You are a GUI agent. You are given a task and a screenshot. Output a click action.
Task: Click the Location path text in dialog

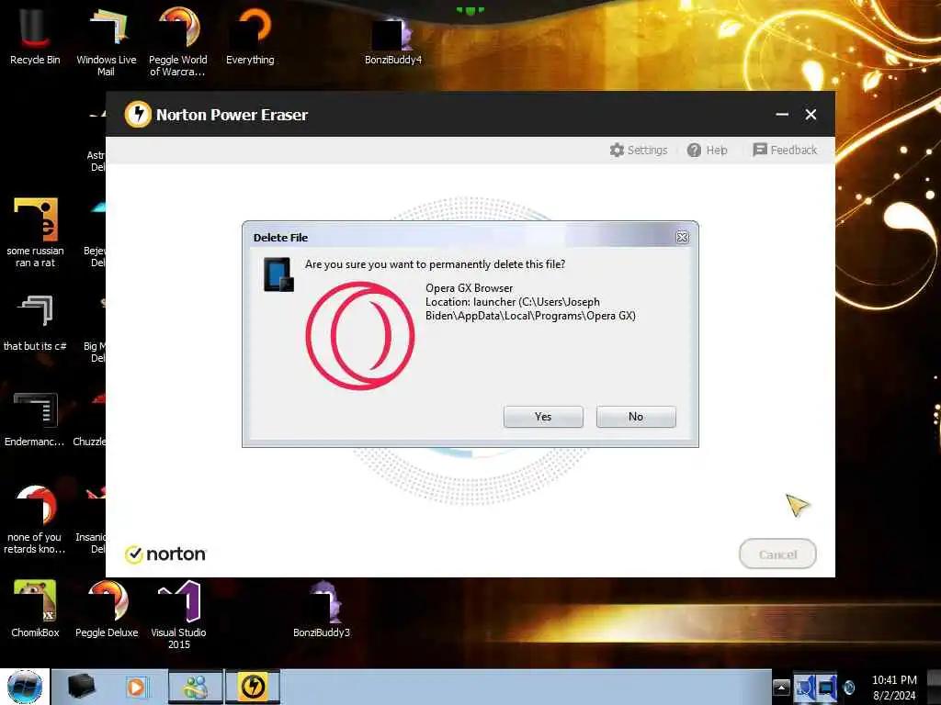530,308
